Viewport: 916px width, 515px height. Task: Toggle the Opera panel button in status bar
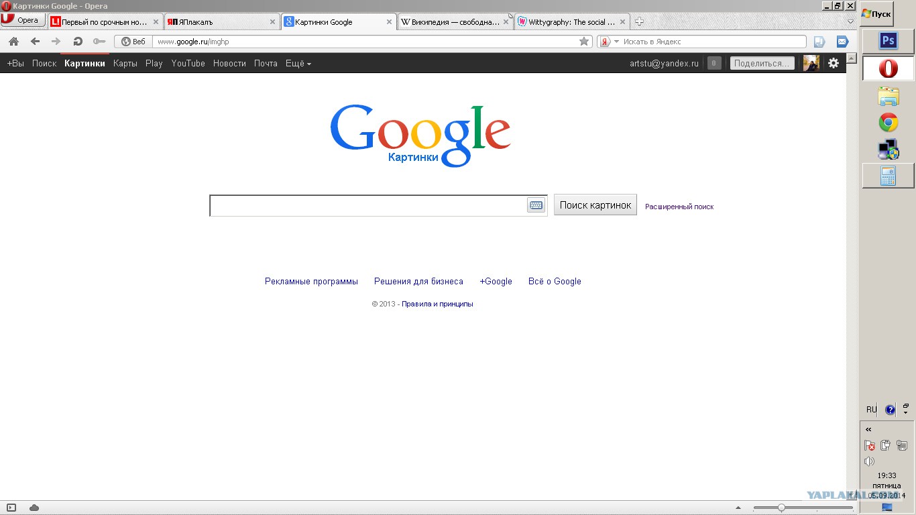tap(11, 508)
